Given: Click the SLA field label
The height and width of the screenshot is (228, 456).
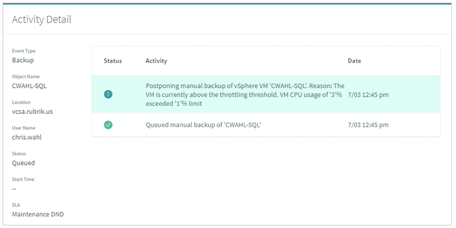Looking at the screenshot, I should (16, 205).
